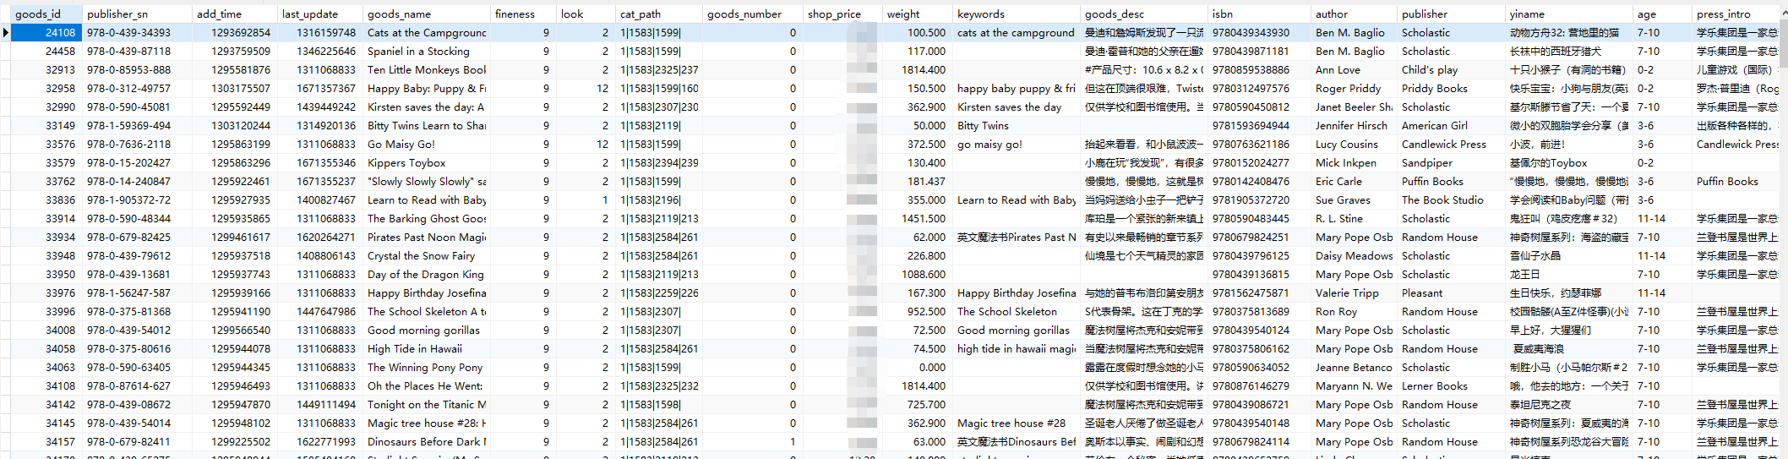Click weight cell 181.437
This screenshot has height=459, width=1788.
point(917,181)
